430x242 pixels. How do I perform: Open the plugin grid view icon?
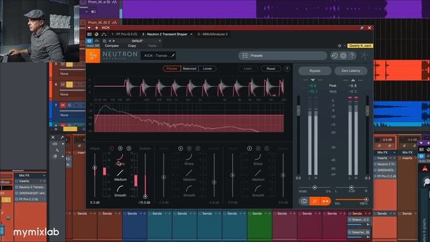pos(89,34)
